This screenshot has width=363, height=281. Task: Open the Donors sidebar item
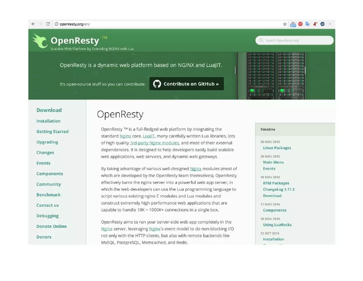coord(44,237)
